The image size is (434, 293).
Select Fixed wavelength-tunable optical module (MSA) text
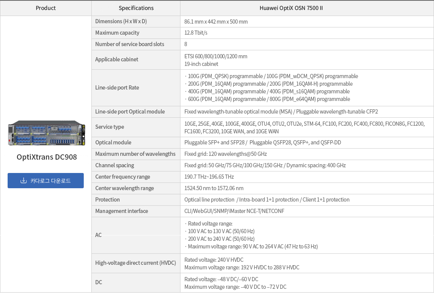pyautogui.click(x=238, y=112)
